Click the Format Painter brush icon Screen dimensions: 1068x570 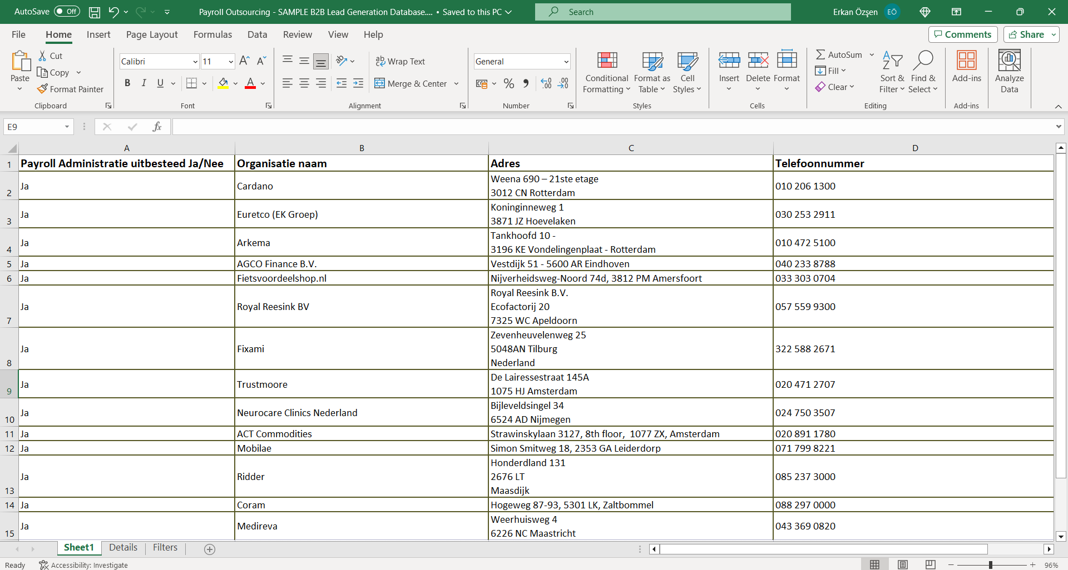[42, 89]
